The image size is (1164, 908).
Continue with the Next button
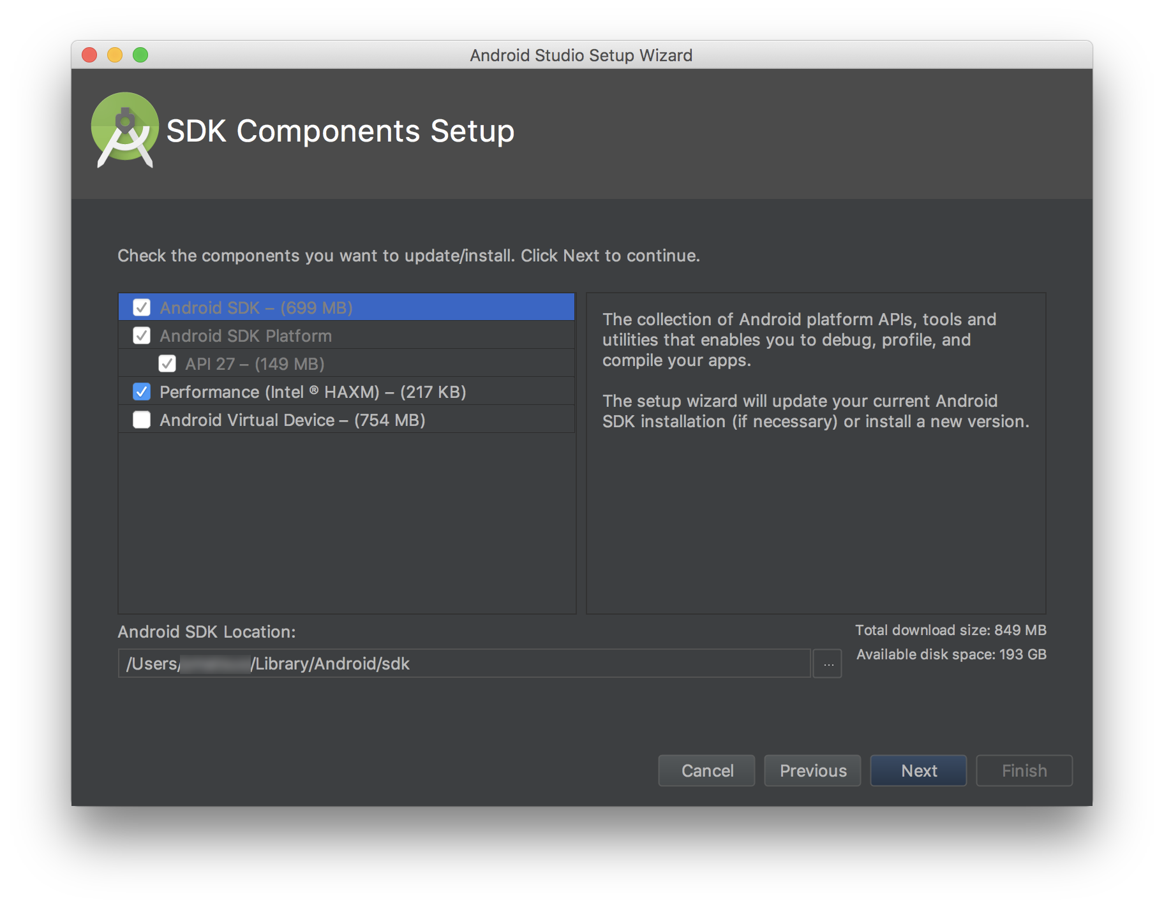918,771
